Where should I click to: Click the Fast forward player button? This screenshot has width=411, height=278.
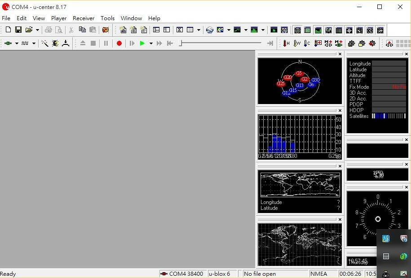click(x=159, y=43)
